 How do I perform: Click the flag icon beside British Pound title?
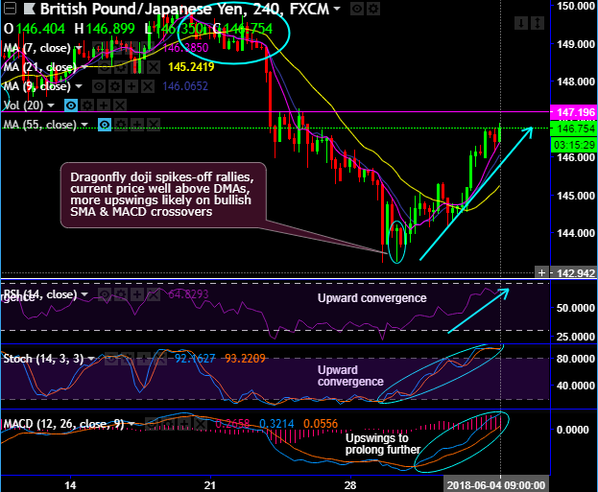coord(30,9)
